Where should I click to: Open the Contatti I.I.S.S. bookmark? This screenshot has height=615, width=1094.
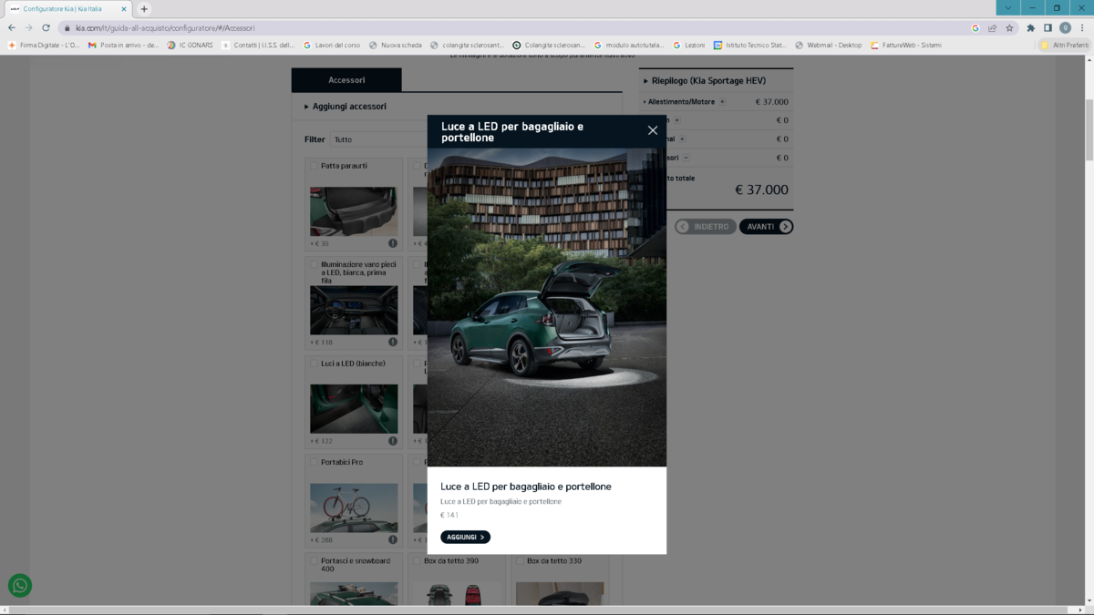[x=259, y=45]
